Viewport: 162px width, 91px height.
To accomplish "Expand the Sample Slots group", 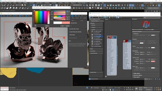I will click(96, 72).
